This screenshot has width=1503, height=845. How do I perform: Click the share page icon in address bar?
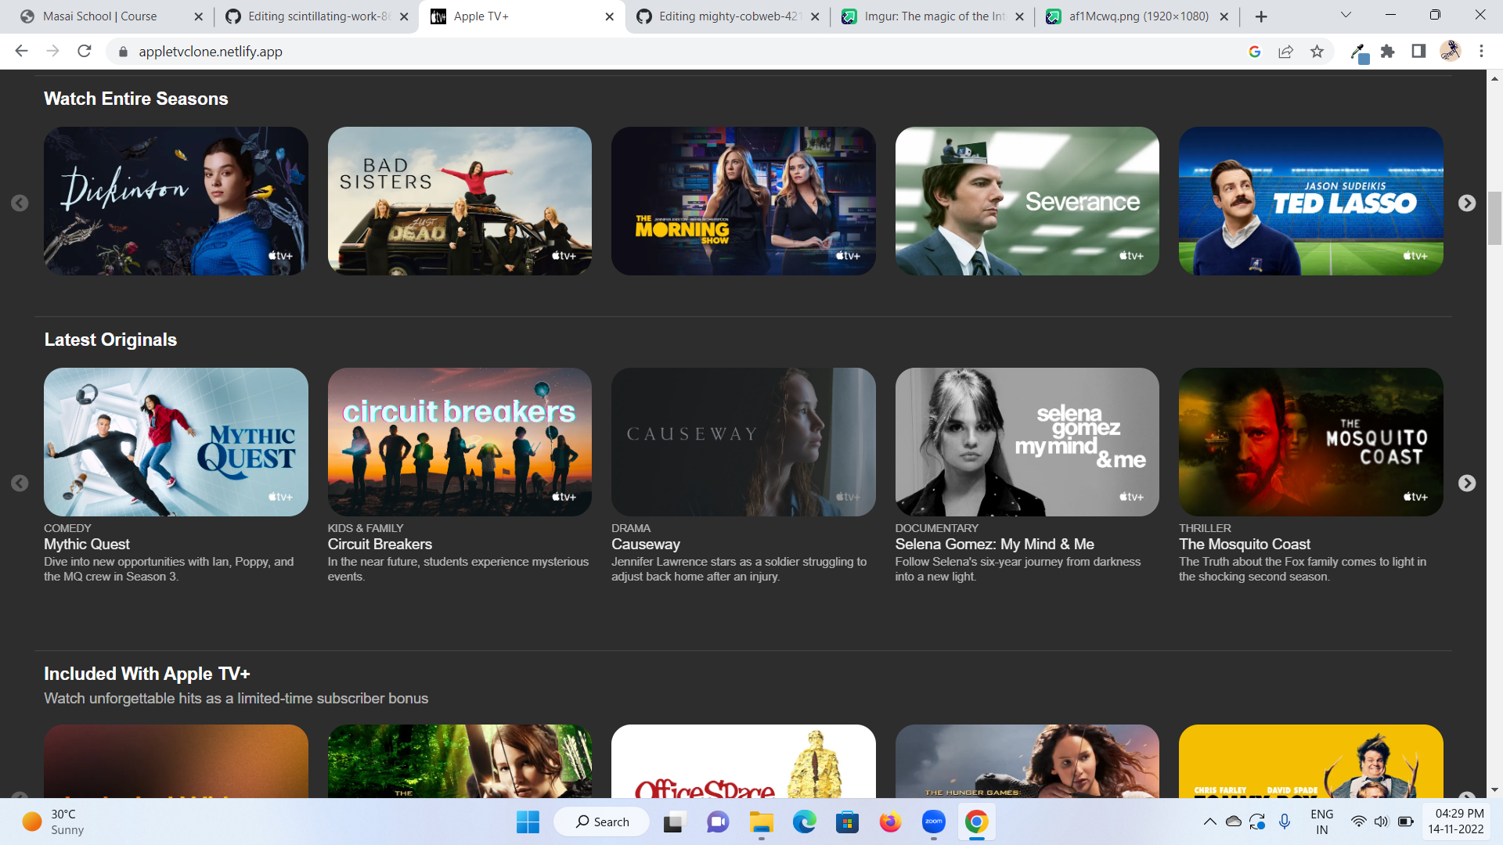click(1285, 52)
